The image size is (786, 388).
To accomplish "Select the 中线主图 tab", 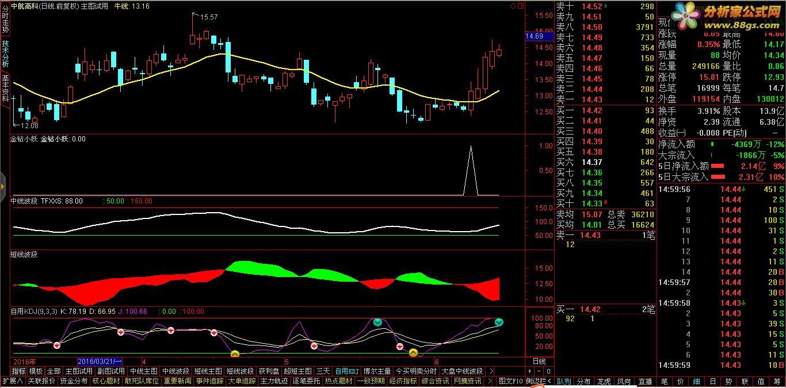I will coord(143,371).
